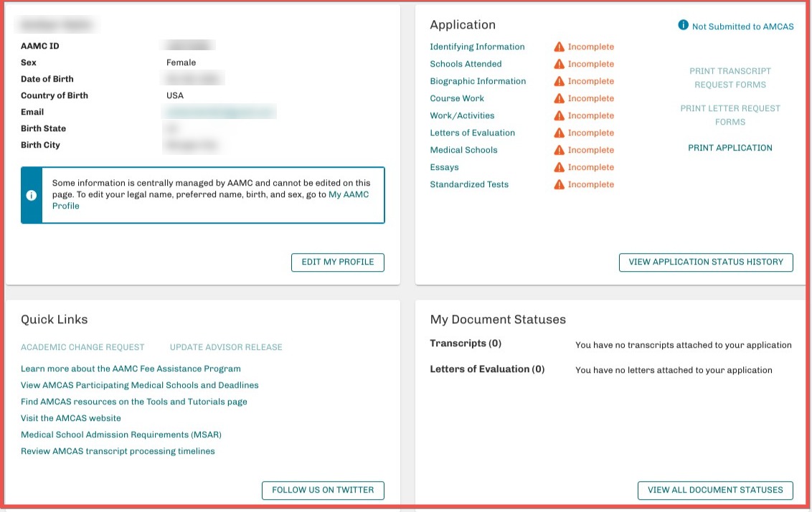The image size is (812, 512).
Task: Open the Course Work section
Action: pos(457,98)
